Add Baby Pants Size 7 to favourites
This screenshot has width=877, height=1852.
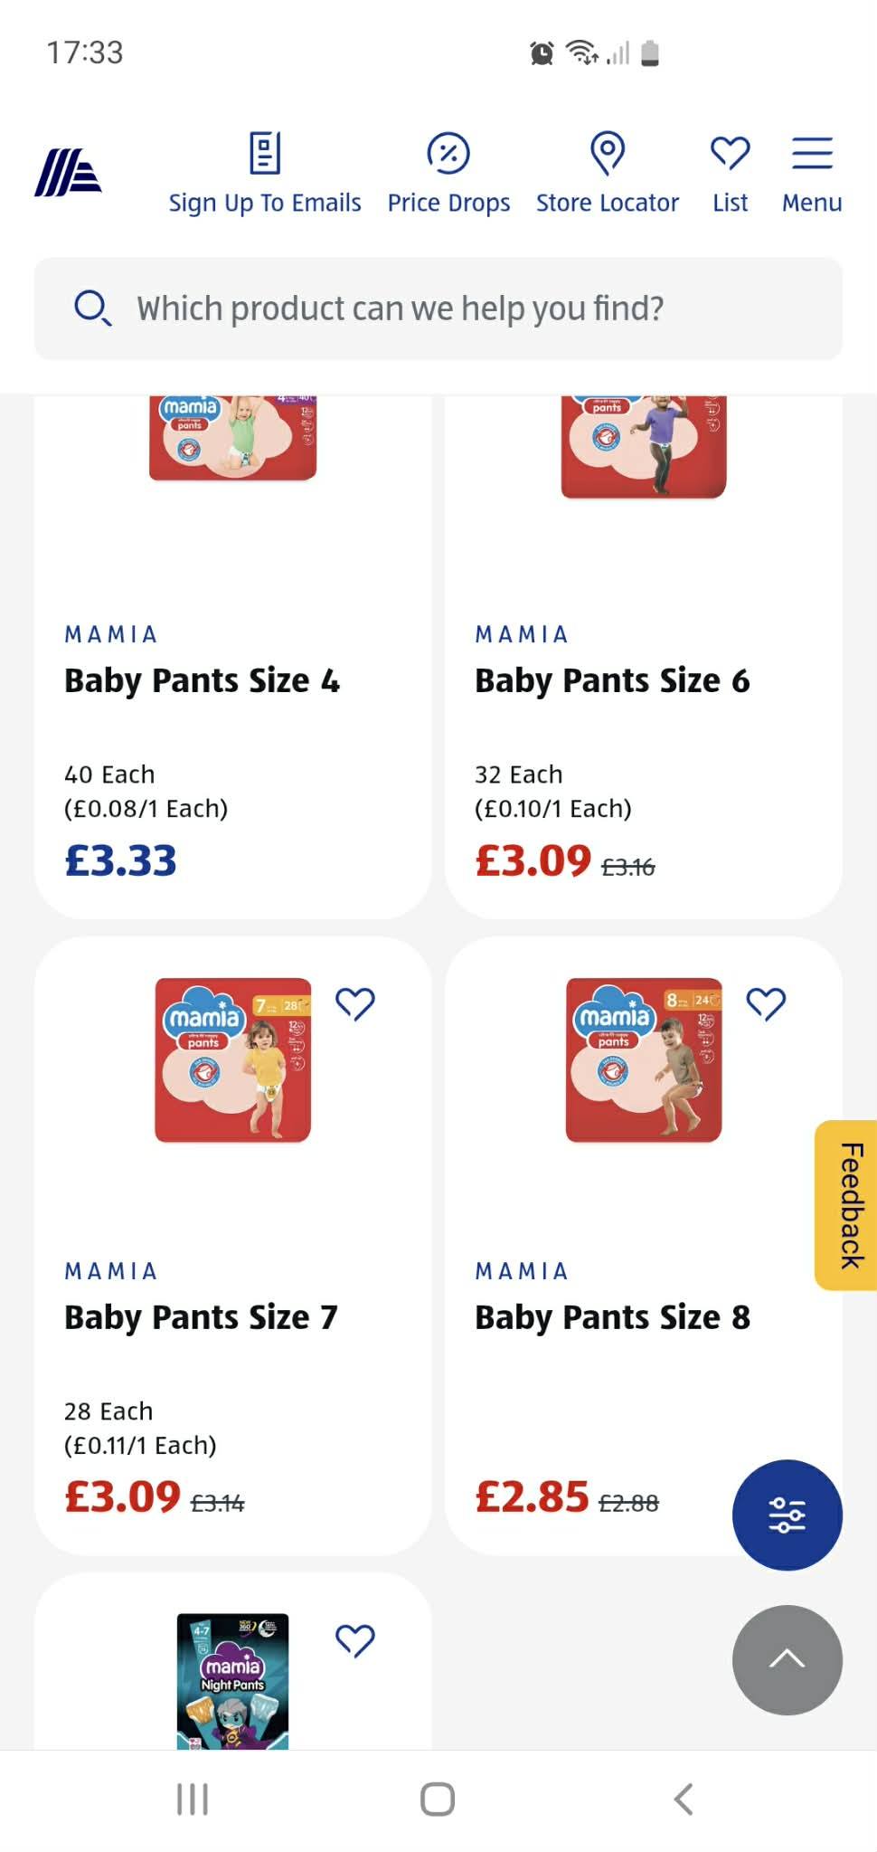point(355,1003)
